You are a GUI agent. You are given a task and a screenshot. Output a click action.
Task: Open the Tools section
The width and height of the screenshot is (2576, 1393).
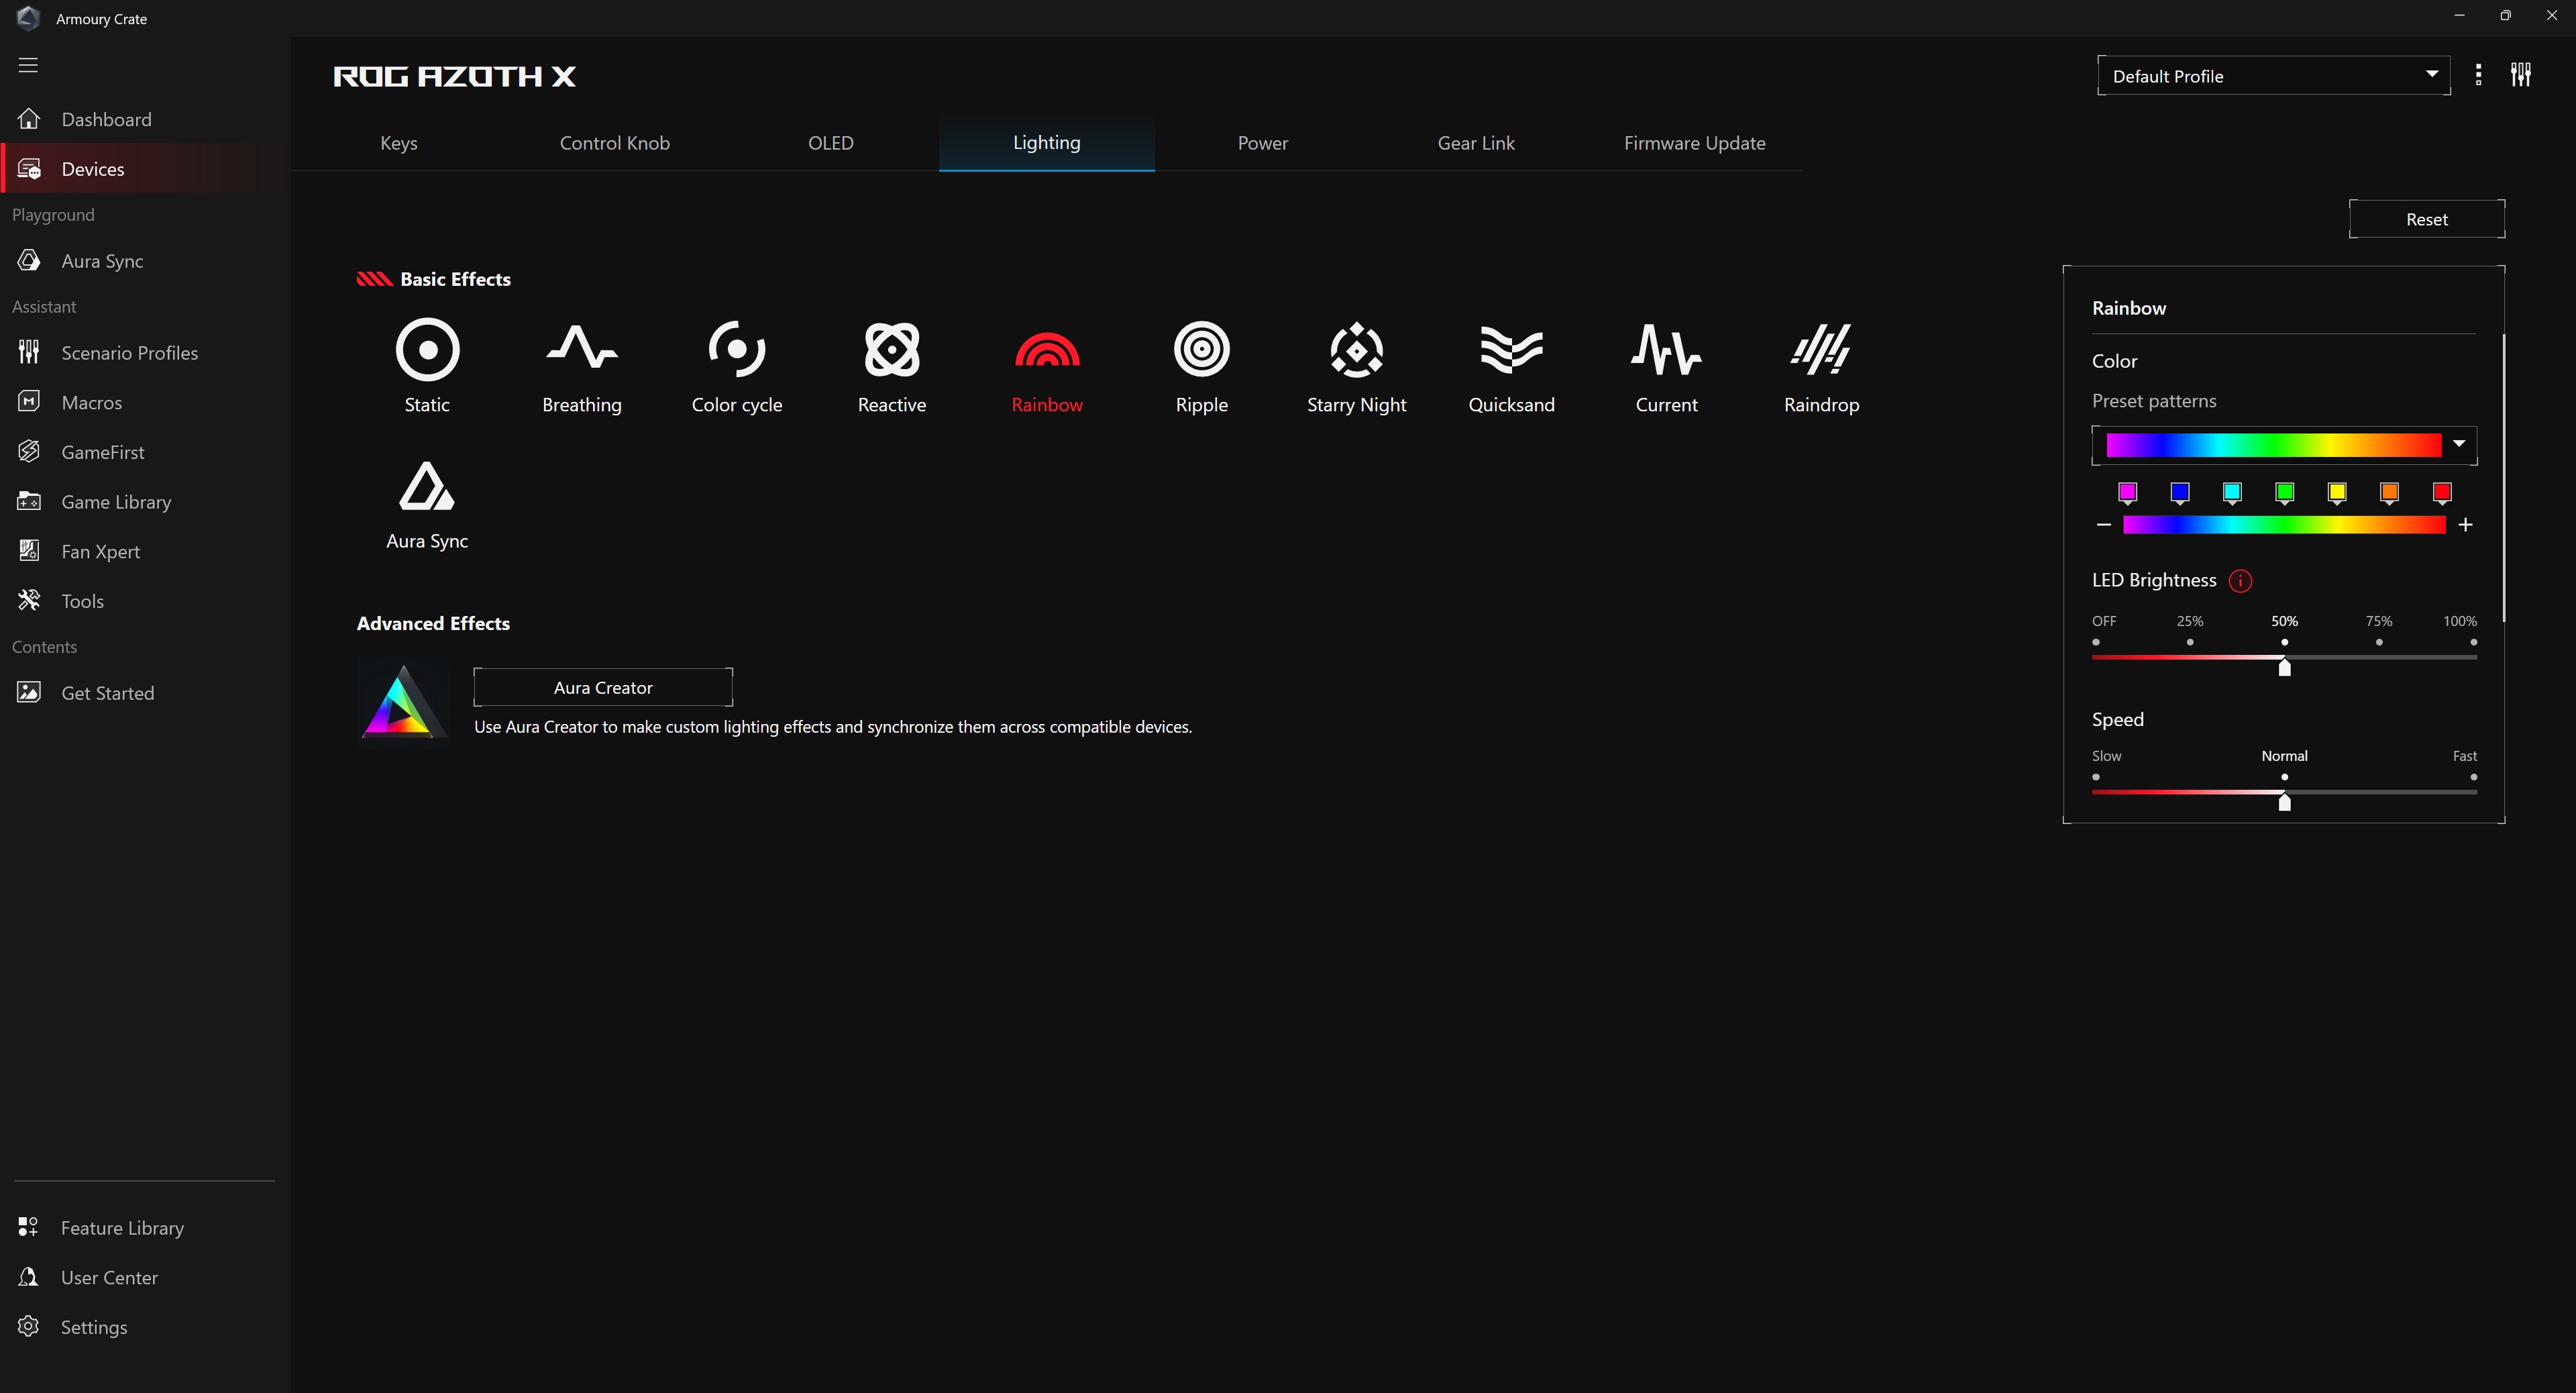click(x=145, y=601)
